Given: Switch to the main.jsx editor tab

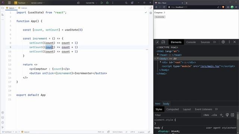Looking at the screenshot, I should [23, 8].
